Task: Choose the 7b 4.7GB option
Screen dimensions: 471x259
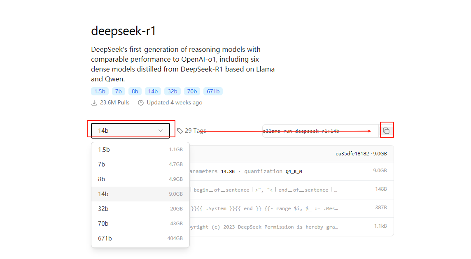Action: (x=140, y=164)
